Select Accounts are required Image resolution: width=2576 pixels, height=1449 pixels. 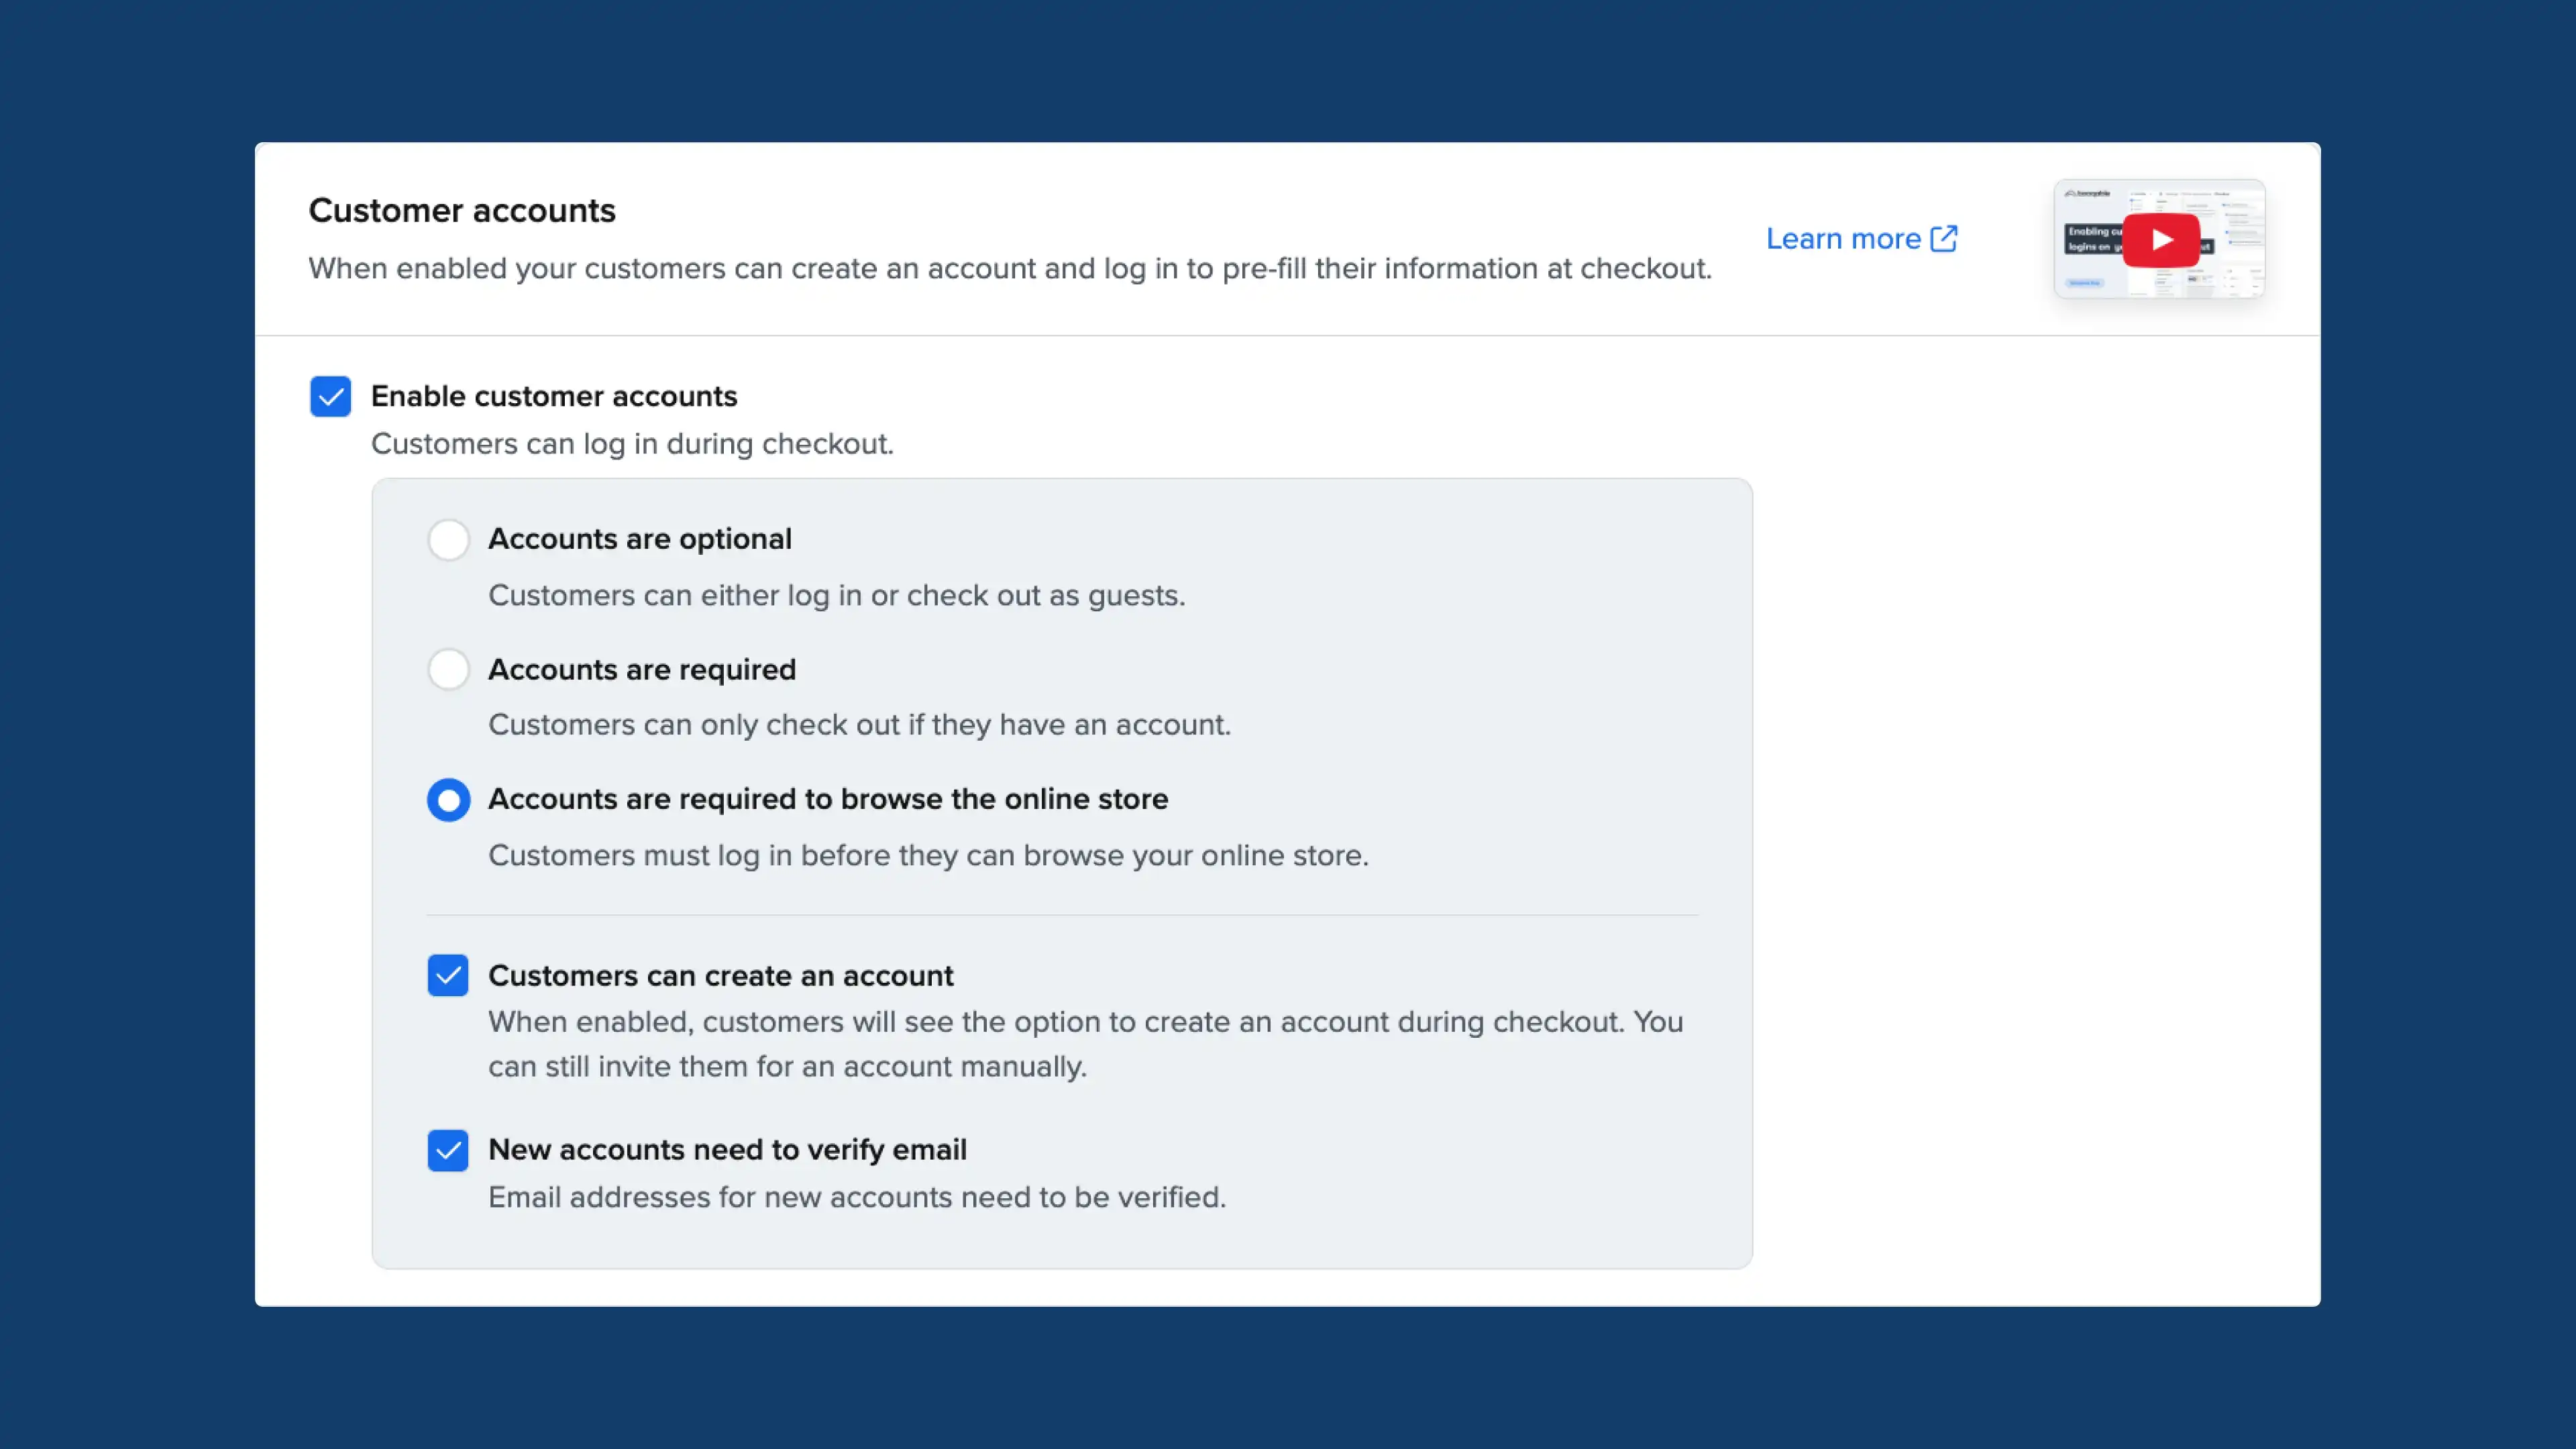point(448,669)
